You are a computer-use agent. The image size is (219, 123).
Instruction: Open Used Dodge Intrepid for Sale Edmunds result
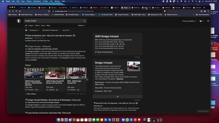click(49, 113)
